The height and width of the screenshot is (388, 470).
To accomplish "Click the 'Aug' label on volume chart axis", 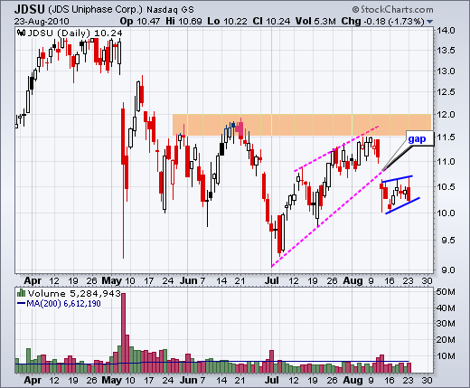I will pyautogui.click(x=352, y=380).
